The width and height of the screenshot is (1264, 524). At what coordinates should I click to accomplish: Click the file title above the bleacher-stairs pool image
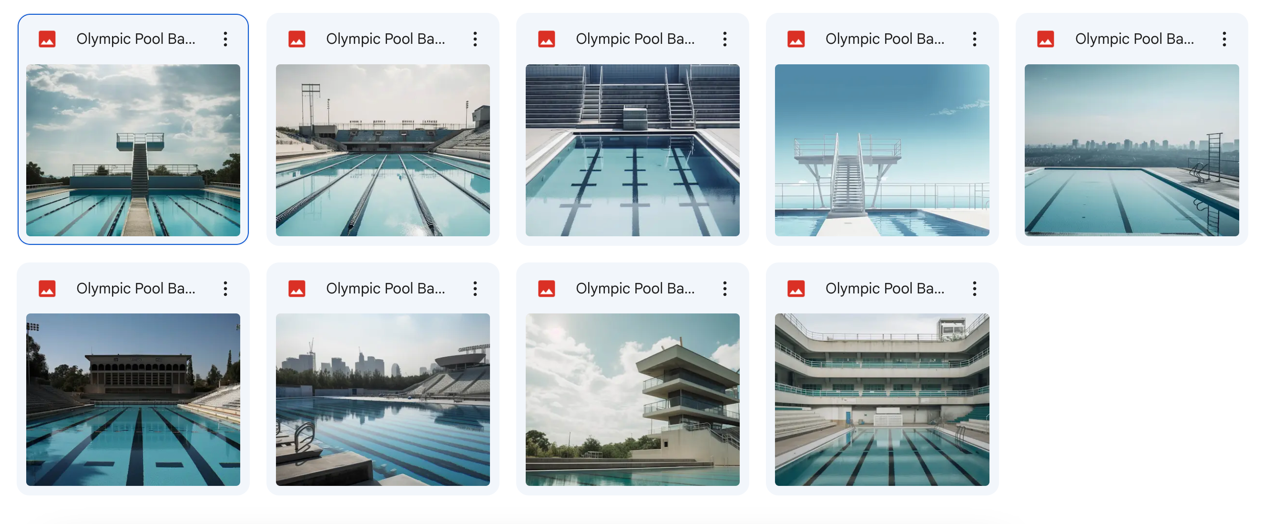pyautogui.click(x=635, y=39)
